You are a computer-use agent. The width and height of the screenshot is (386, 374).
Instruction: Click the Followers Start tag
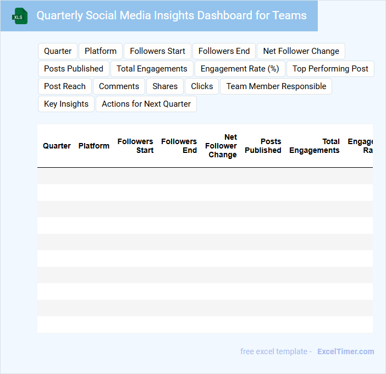point(157,51)
